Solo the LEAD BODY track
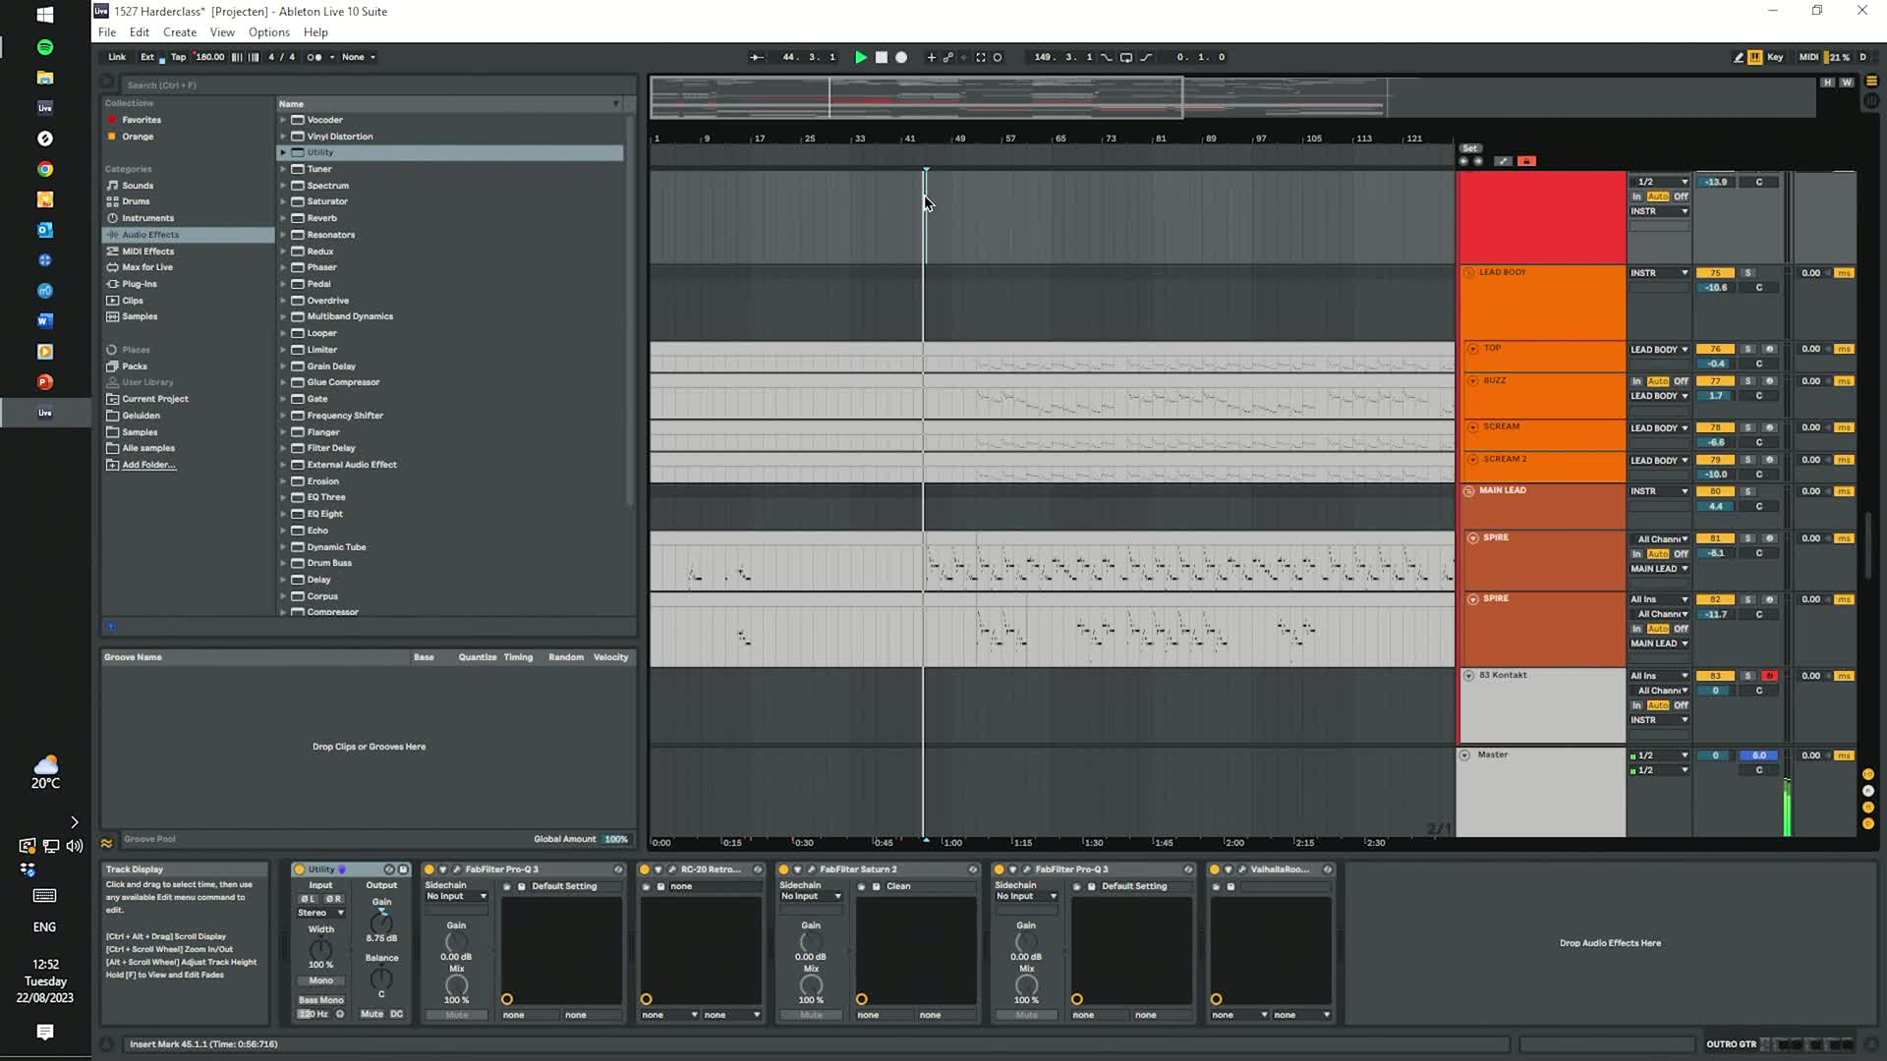The width and height of the screenshot is (1887, 1061). (x=1747, y=273)
